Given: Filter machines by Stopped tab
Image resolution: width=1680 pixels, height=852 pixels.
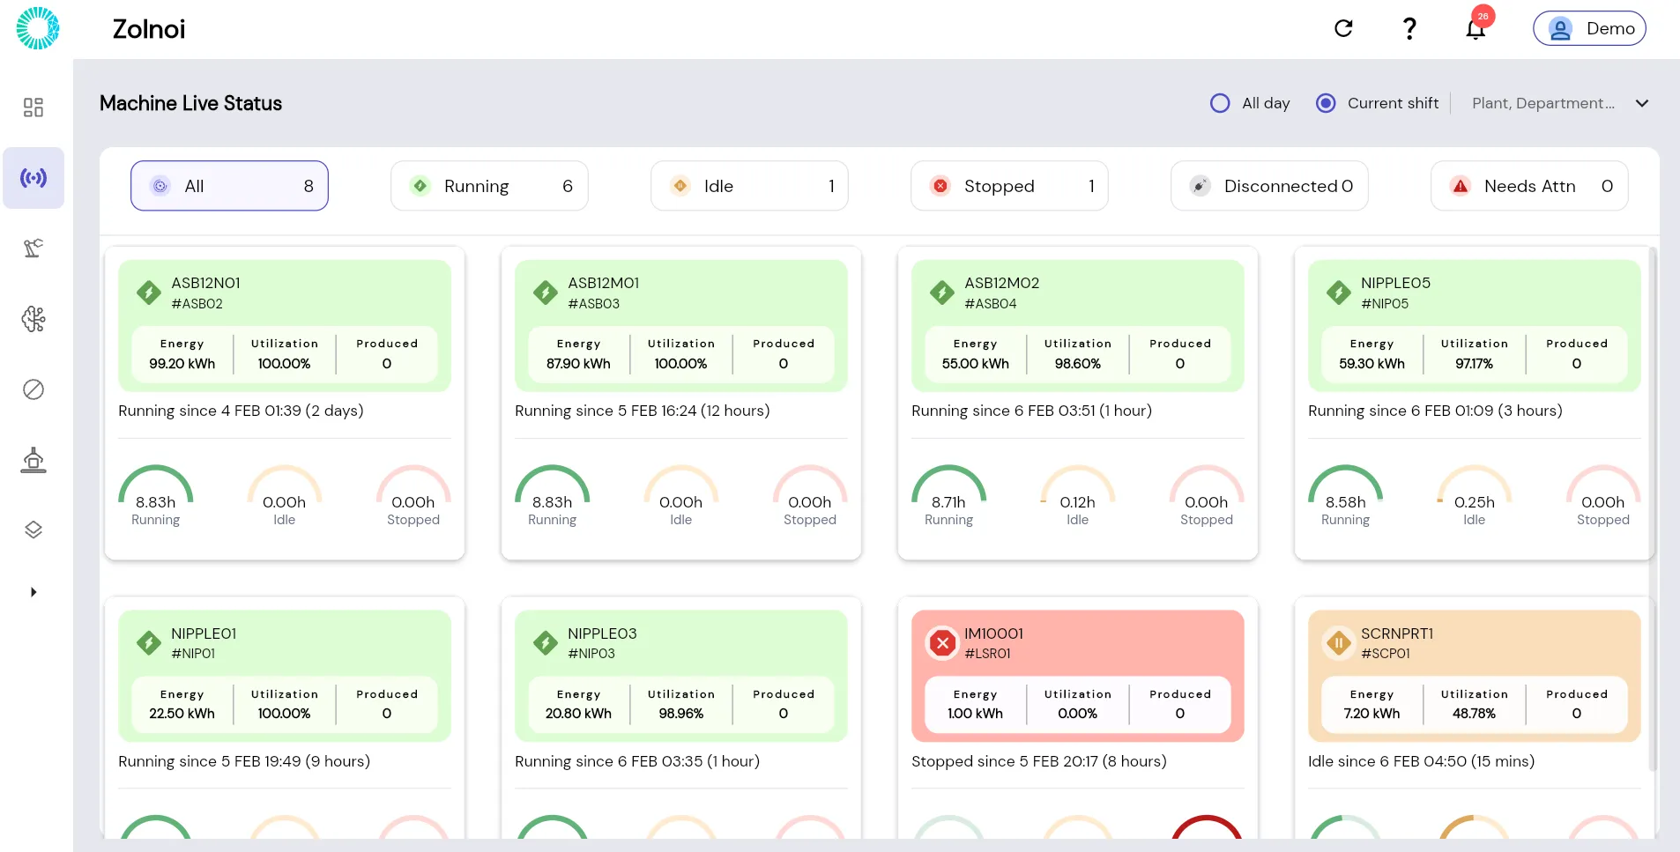Looking at the screenshot, I should pos(1009,186).
